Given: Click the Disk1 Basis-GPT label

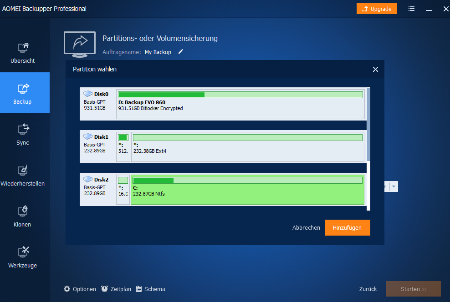Looking at the screenshot, I should (95, 145).
